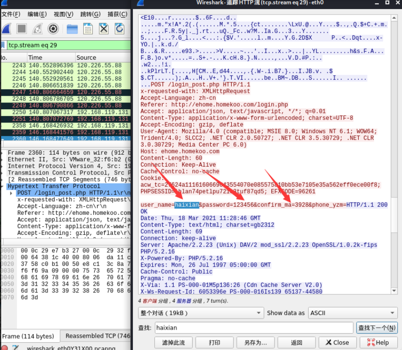
Task: Switch to the Frame (114 bytes) tab
Action: [x=30, y=336]
